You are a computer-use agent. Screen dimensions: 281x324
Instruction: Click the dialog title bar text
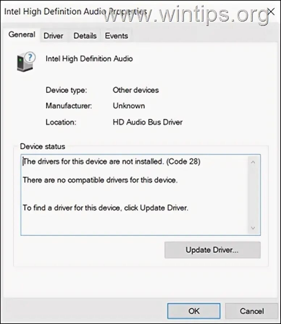pos(76,12)
